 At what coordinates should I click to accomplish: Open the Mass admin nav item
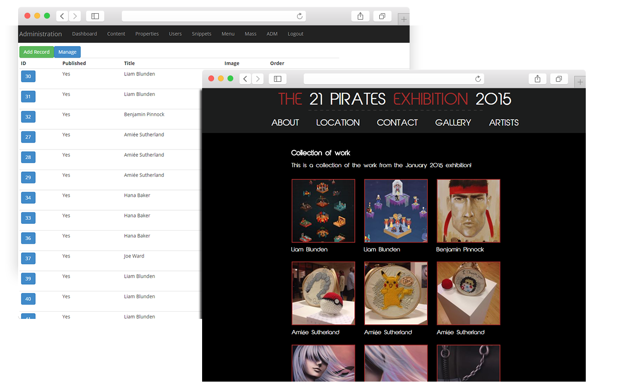coord(251,34)
